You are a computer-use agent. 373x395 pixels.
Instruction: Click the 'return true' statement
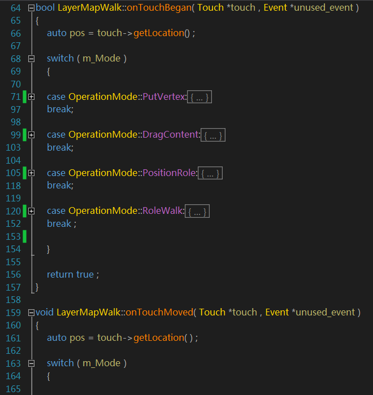[x=70, y=274]
